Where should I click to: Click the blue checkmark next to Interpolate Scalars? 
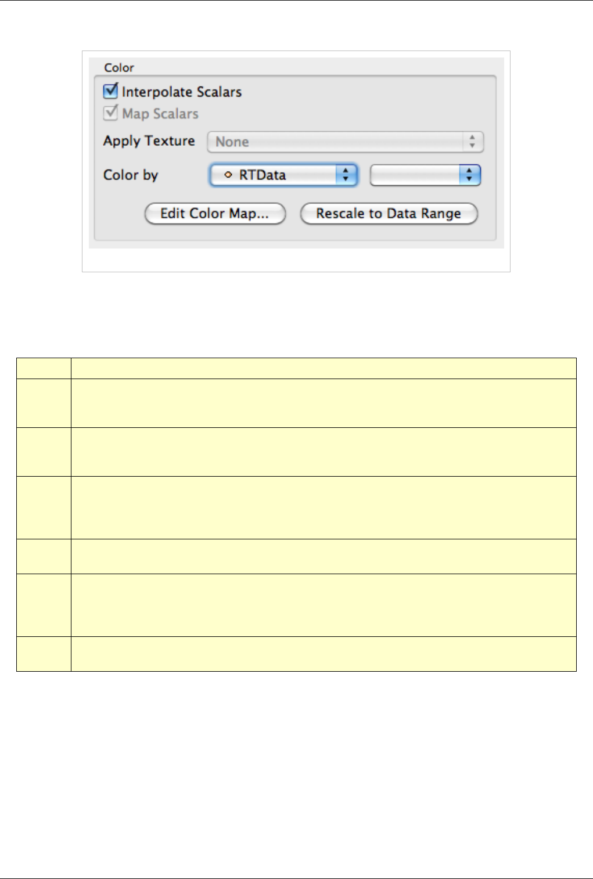pos(110,91)
